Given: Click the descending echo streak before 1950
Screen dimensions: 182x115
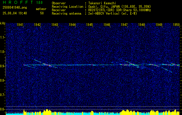Looking at the screenshot, I should tap(167, 70).
